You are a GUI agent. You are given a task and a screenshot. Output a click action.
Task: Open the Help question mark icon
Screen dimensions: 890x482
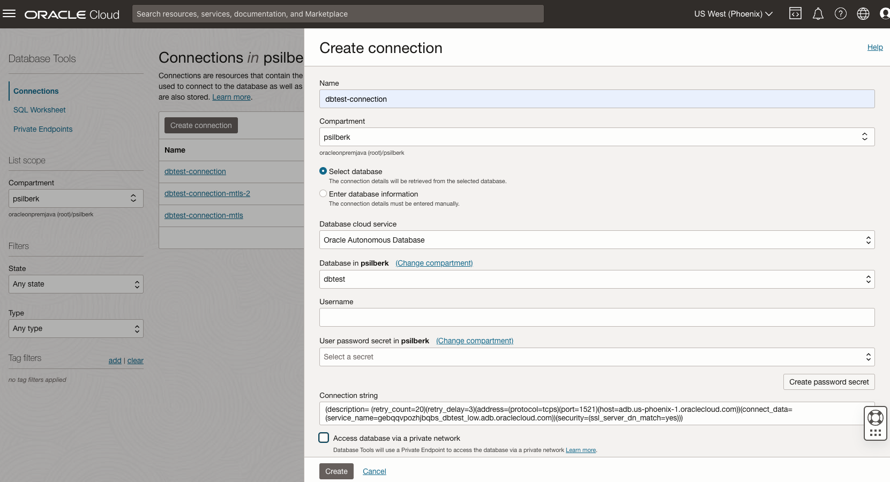[840, 13]
